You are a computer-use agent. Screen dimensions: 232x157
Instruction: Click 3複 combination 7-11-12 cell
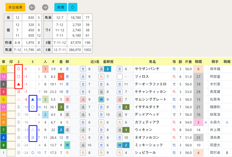coord(60,43)
